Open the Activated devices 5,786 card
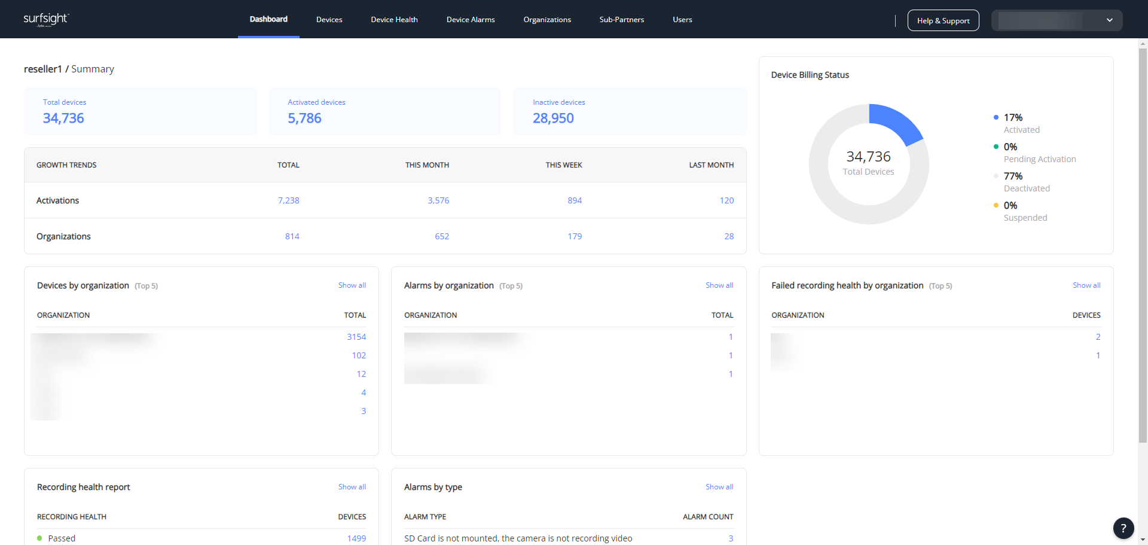1148x545 pixels. tap(385, 111)
